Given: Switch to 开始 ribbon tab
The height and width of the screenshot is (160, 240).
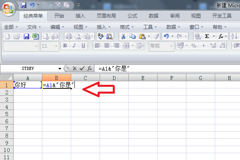Looking at the screenshot, I should click(x=59, y=16).
